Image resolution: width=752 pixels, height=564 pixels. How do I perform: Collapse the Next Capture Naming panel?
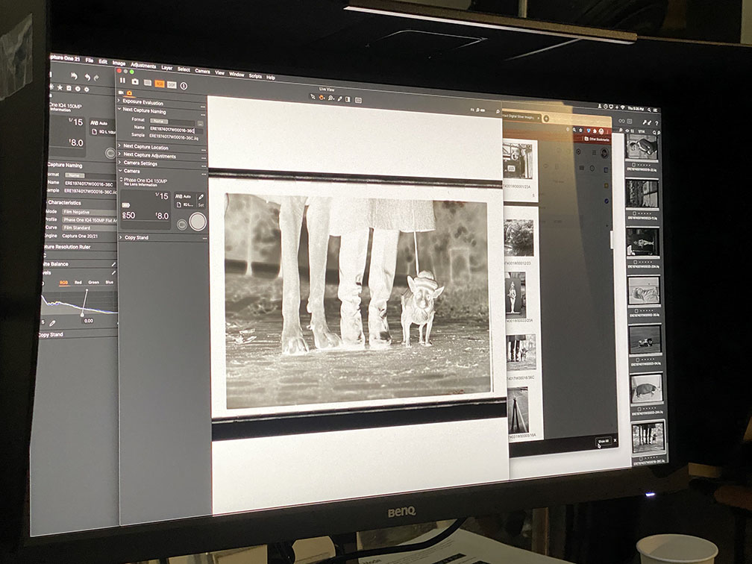(119, 109)
